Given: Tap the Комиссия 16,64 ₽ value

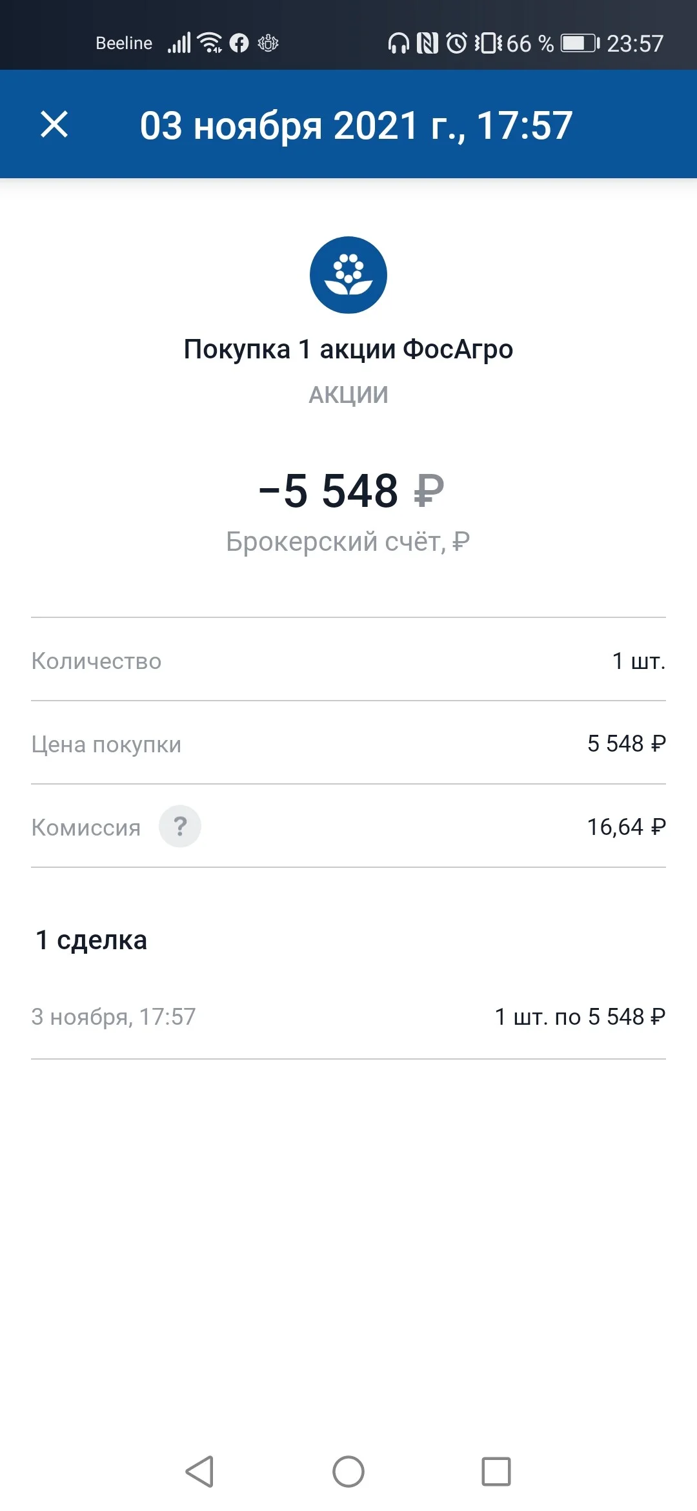Looking at the screenshot, I should click(x=626, y=827).
